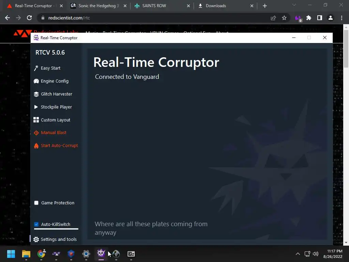Open the blue cube shield taskbar icon
Image resolution: width=349 pixels, height=262 pixels.
(x=71, y=254)
